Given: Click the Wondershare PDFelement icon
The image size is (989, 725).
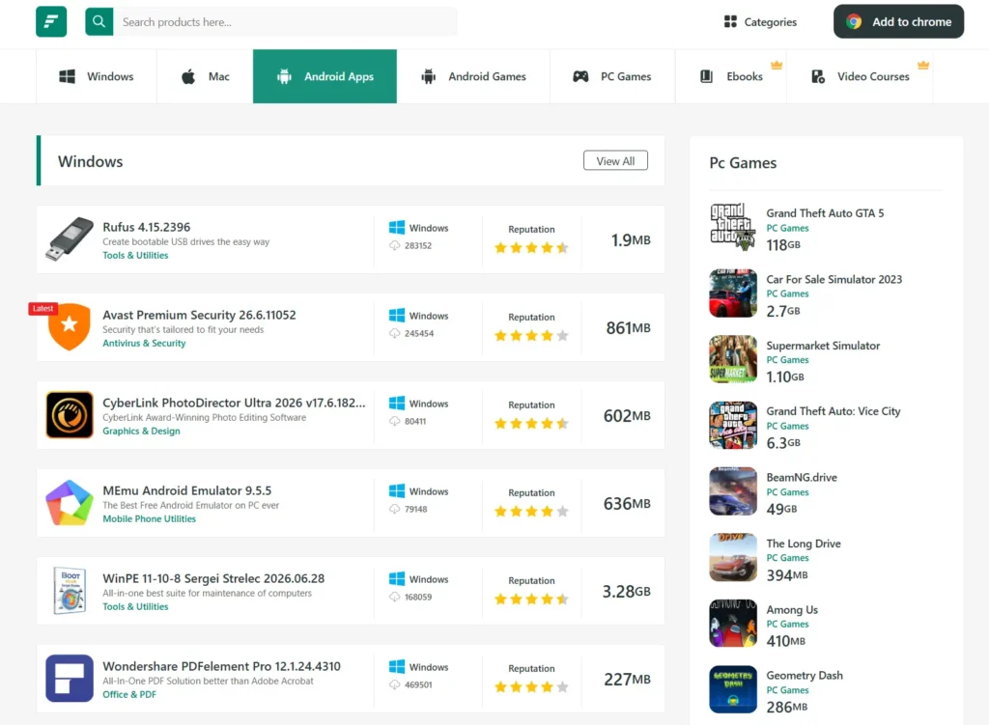Looking at the screenshot, I should 70,679.
